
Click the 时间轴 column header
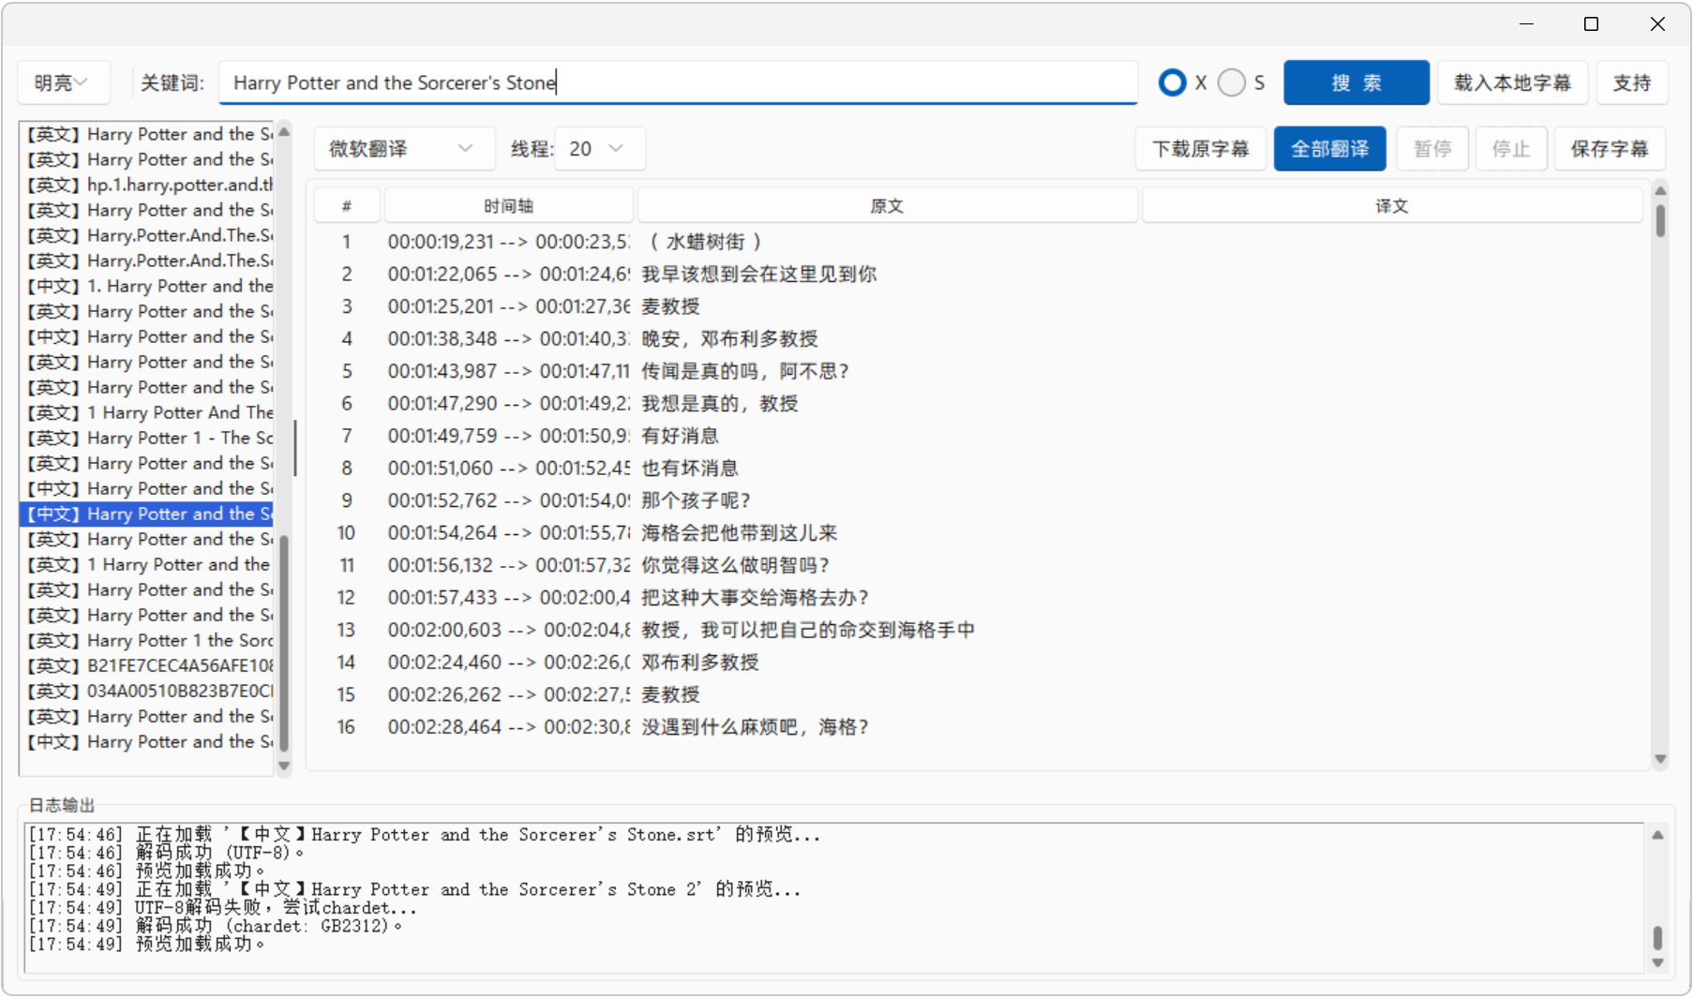click(x=508, y=206)
